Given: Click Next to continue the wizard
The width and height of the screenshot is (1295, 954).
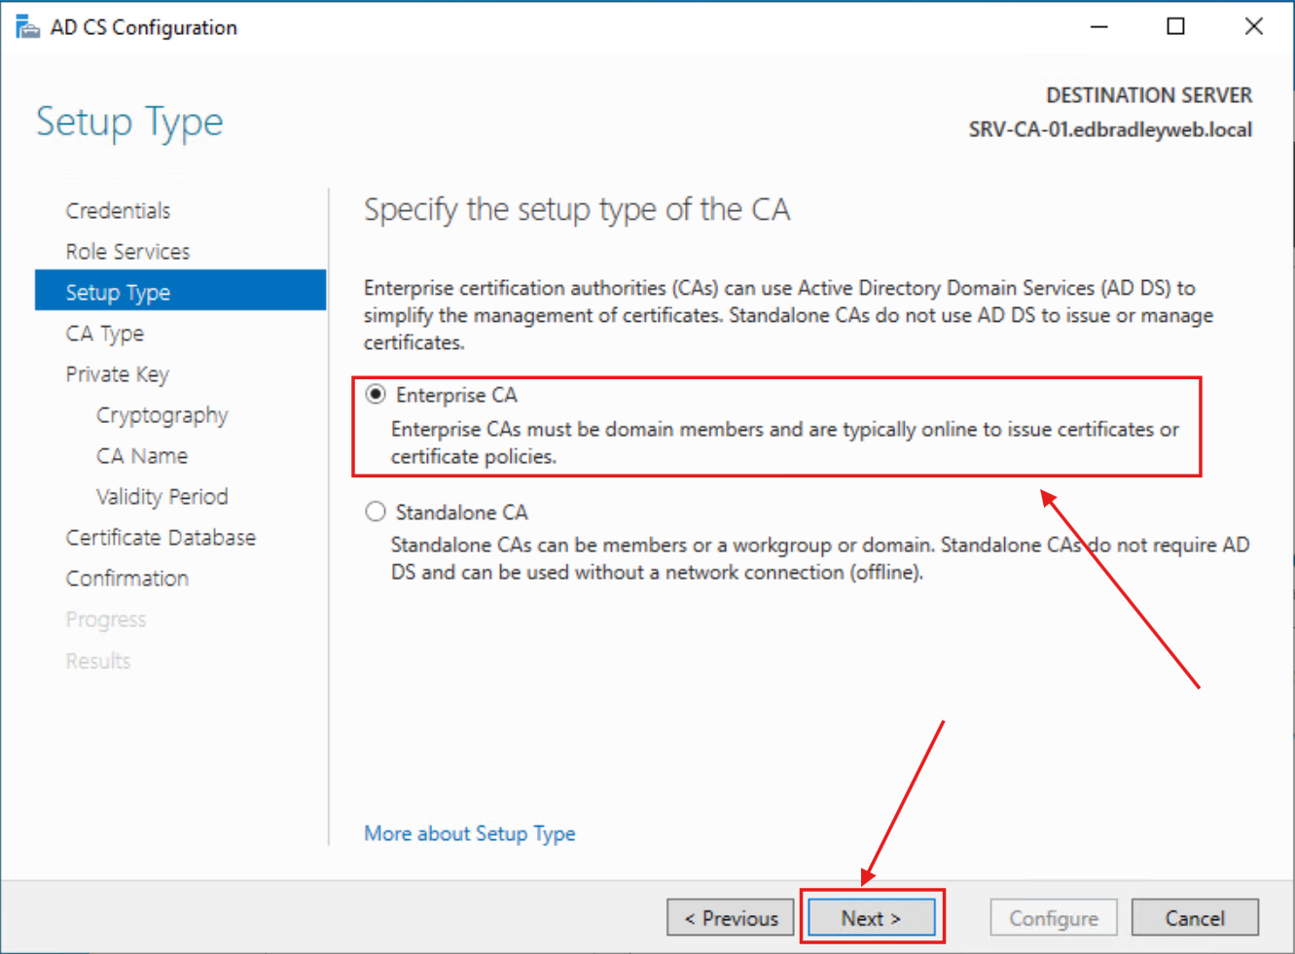Looking at the screenshot, I should pyautogui.click(x=871, y=917).
